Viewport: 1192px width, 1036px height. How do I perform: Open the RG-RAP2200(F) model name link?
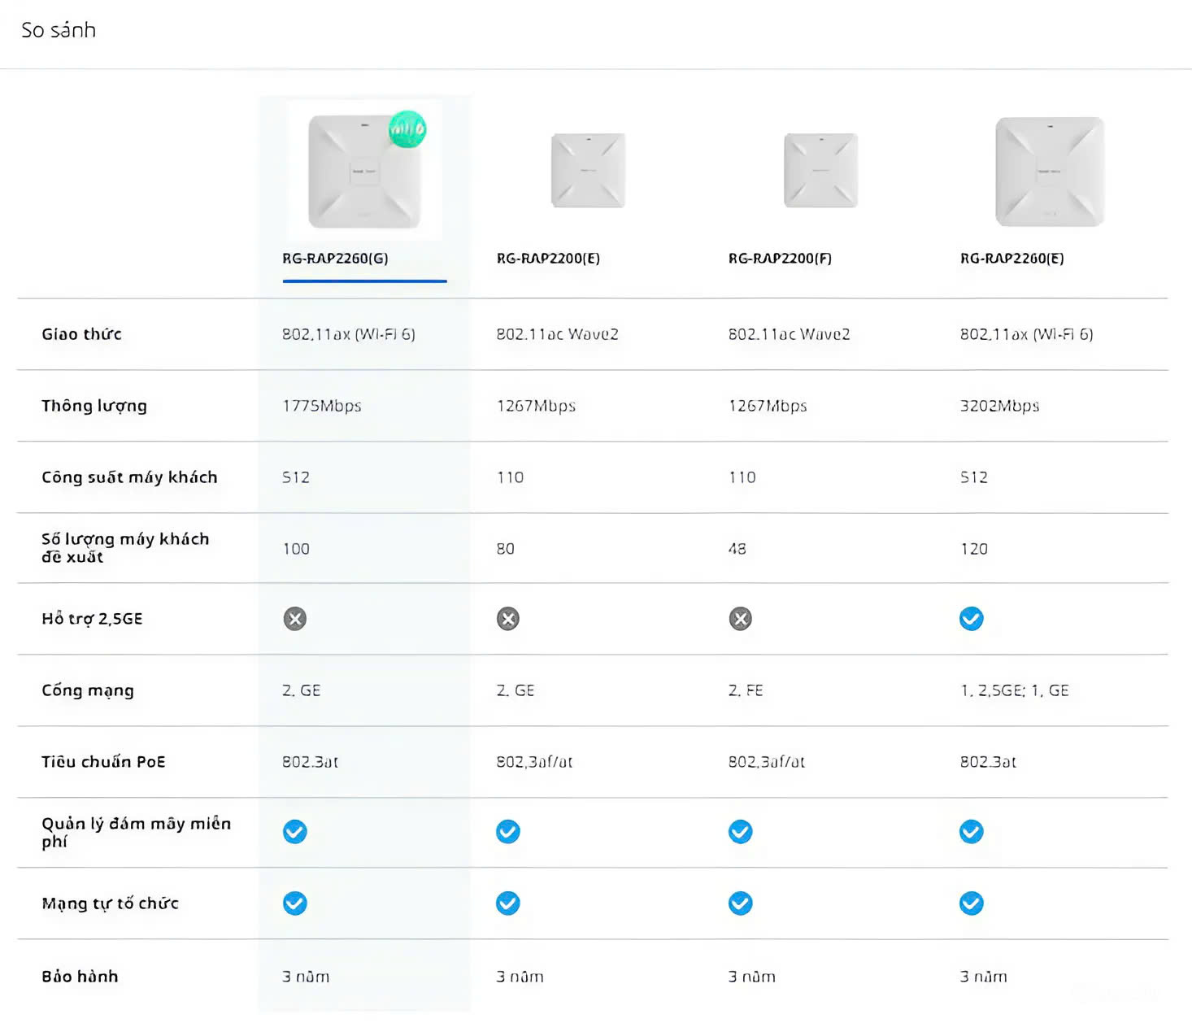(x=780, y=259)
